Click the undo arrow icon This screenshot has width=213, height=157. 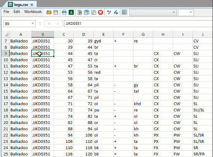tap(109, 12)
